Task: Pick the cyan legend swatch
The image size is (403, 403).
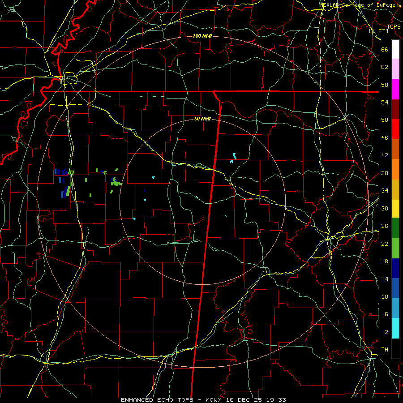Action: (x=395, y=328)
